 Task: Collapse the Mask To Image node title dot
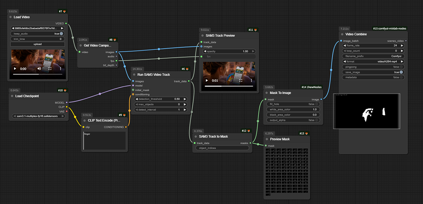click(x=266, y=93)
